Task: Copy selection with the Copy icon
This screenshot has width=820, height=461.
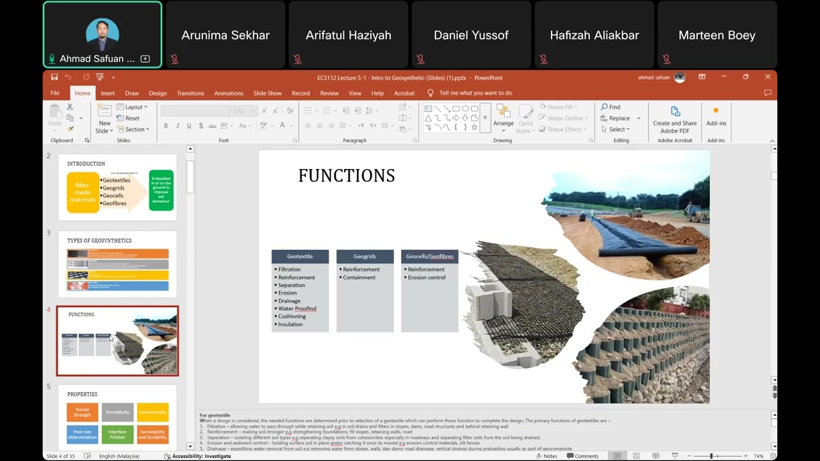Action: (70, 118)
